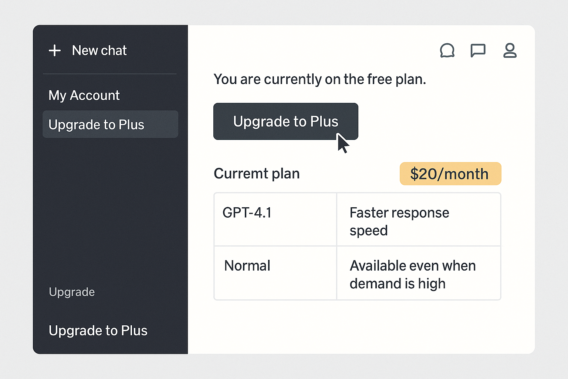
Task: Select Available even when demand is high cell
Action: click(x=419, y=273)
